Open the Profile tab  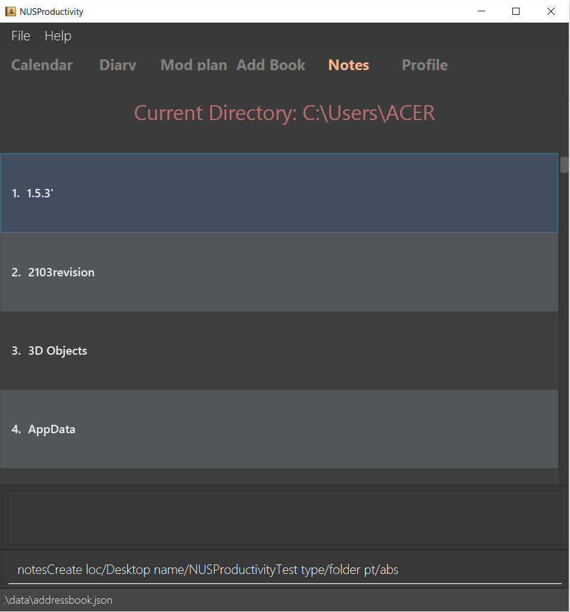[x=425, y=65]
